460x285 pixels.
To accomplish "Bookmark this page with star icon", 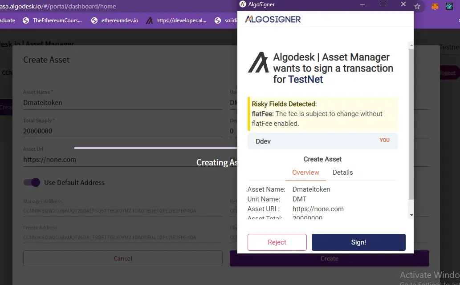I will [417, 6].
